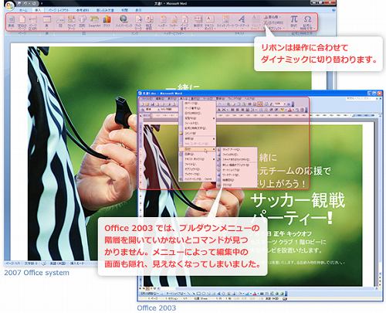Click the red font color button in Word 2003

pos(290,110)
